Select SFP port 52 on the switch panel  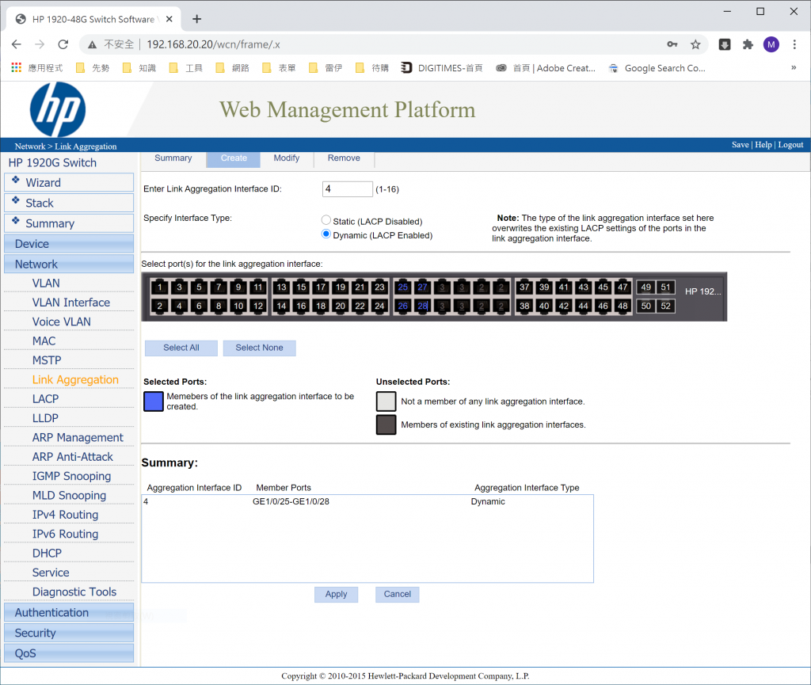click(665, 306)
